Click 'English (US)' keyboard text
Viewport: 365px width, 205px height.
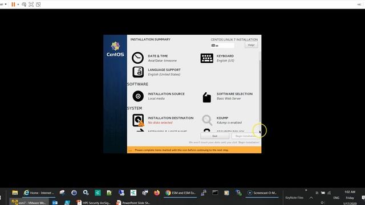click(x=225, y=60)
